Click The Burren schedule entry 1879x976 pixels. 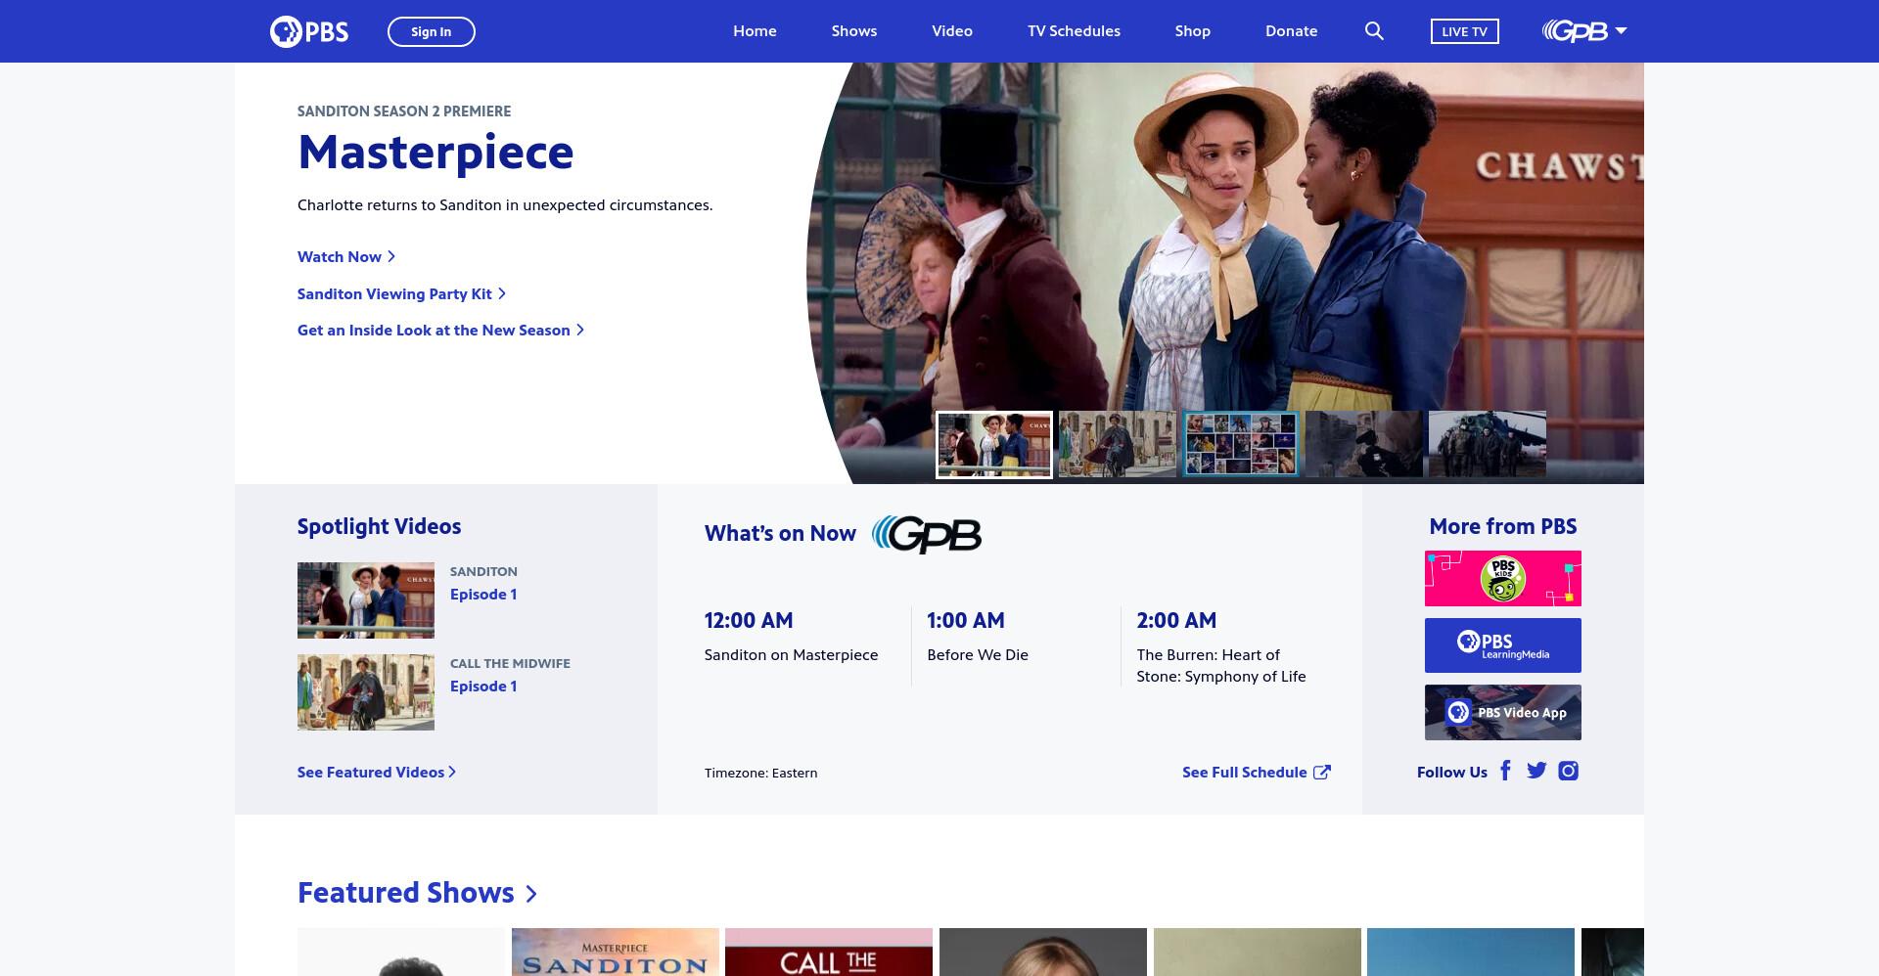pos(1221,666)
